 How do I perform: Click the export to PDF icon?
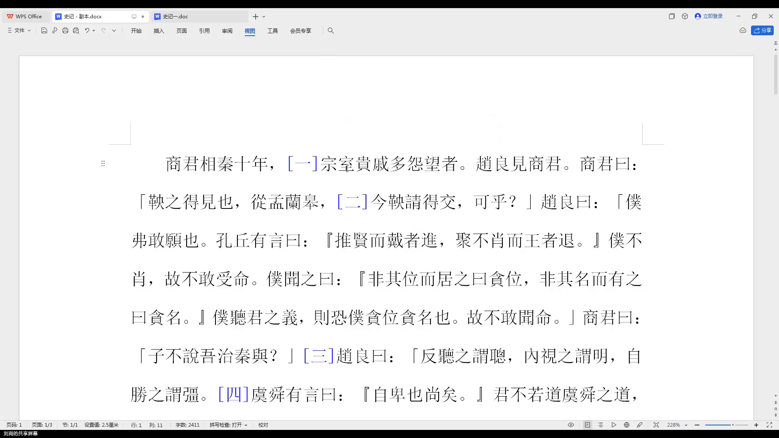(x=55, y=31)
